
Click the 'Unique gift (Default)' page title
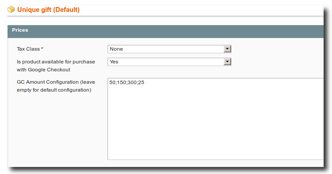pos(48,10)
